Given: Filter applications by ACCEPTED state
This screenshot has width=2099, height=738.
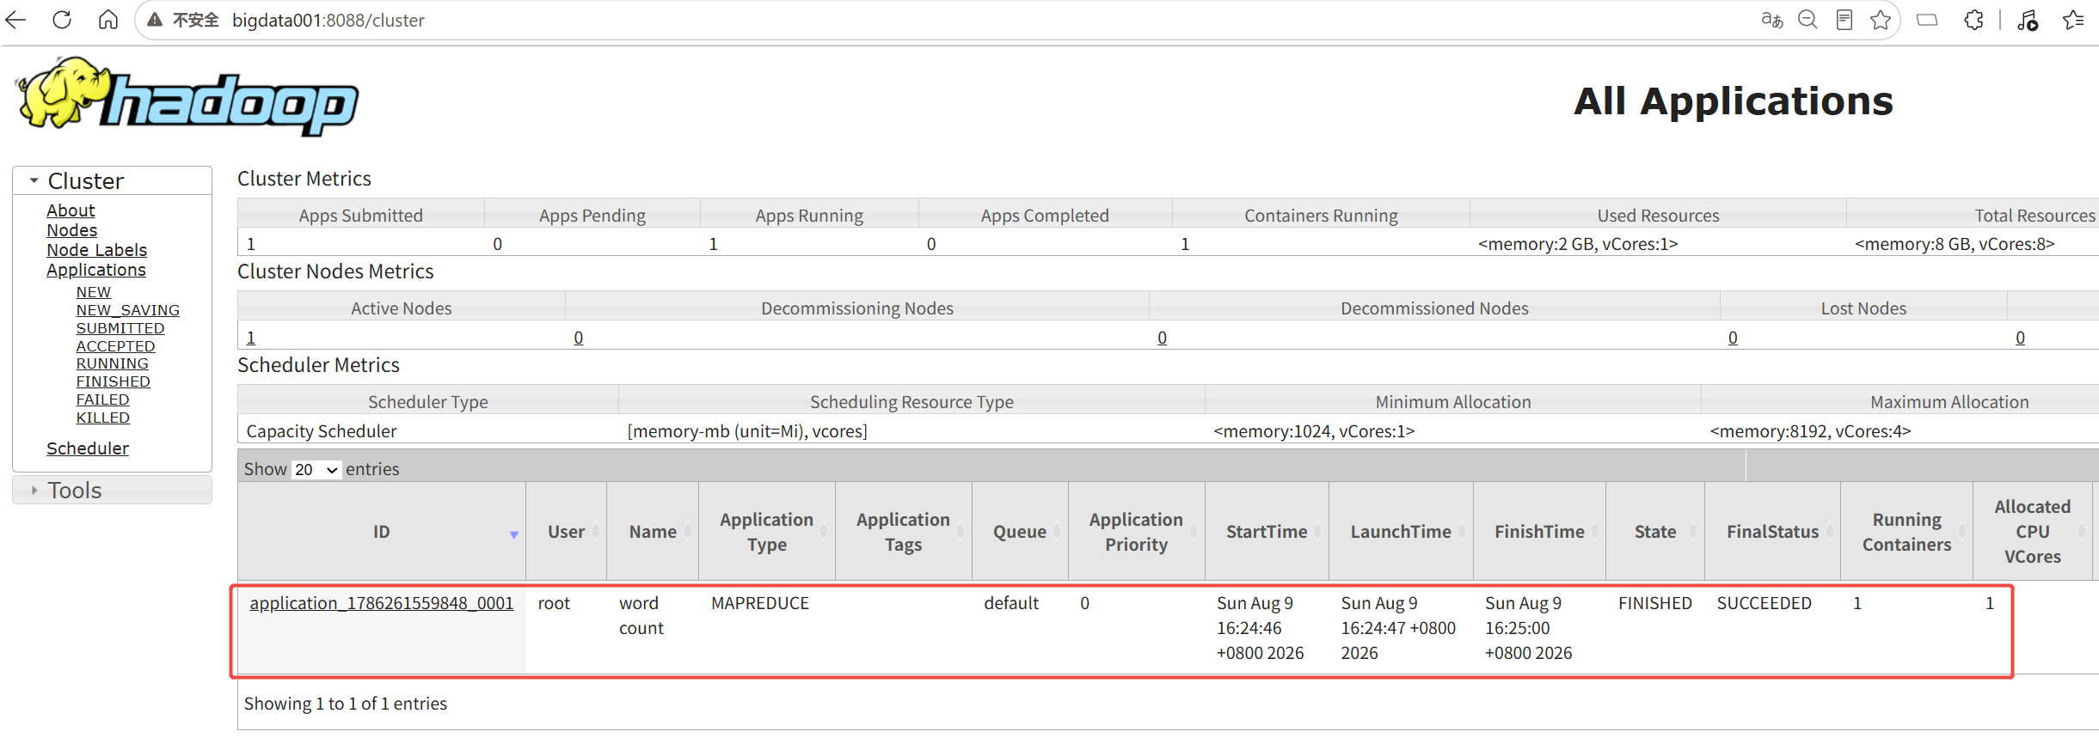Looking at the screenshot, I should (116, 346).
